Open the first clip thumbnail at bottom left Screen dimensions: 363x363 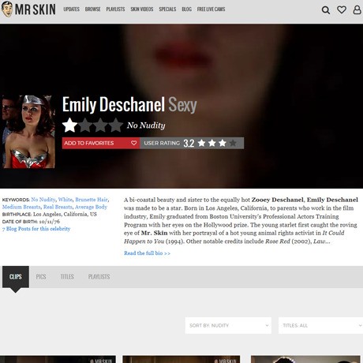click(x=58, y=359)
